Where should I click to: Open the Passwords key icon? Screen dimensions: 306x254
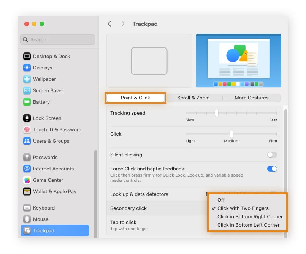[x=27, y=157]
